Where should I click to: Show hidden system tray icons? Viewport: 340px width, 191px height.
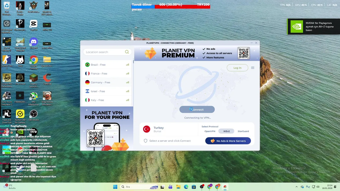[296, 187]
